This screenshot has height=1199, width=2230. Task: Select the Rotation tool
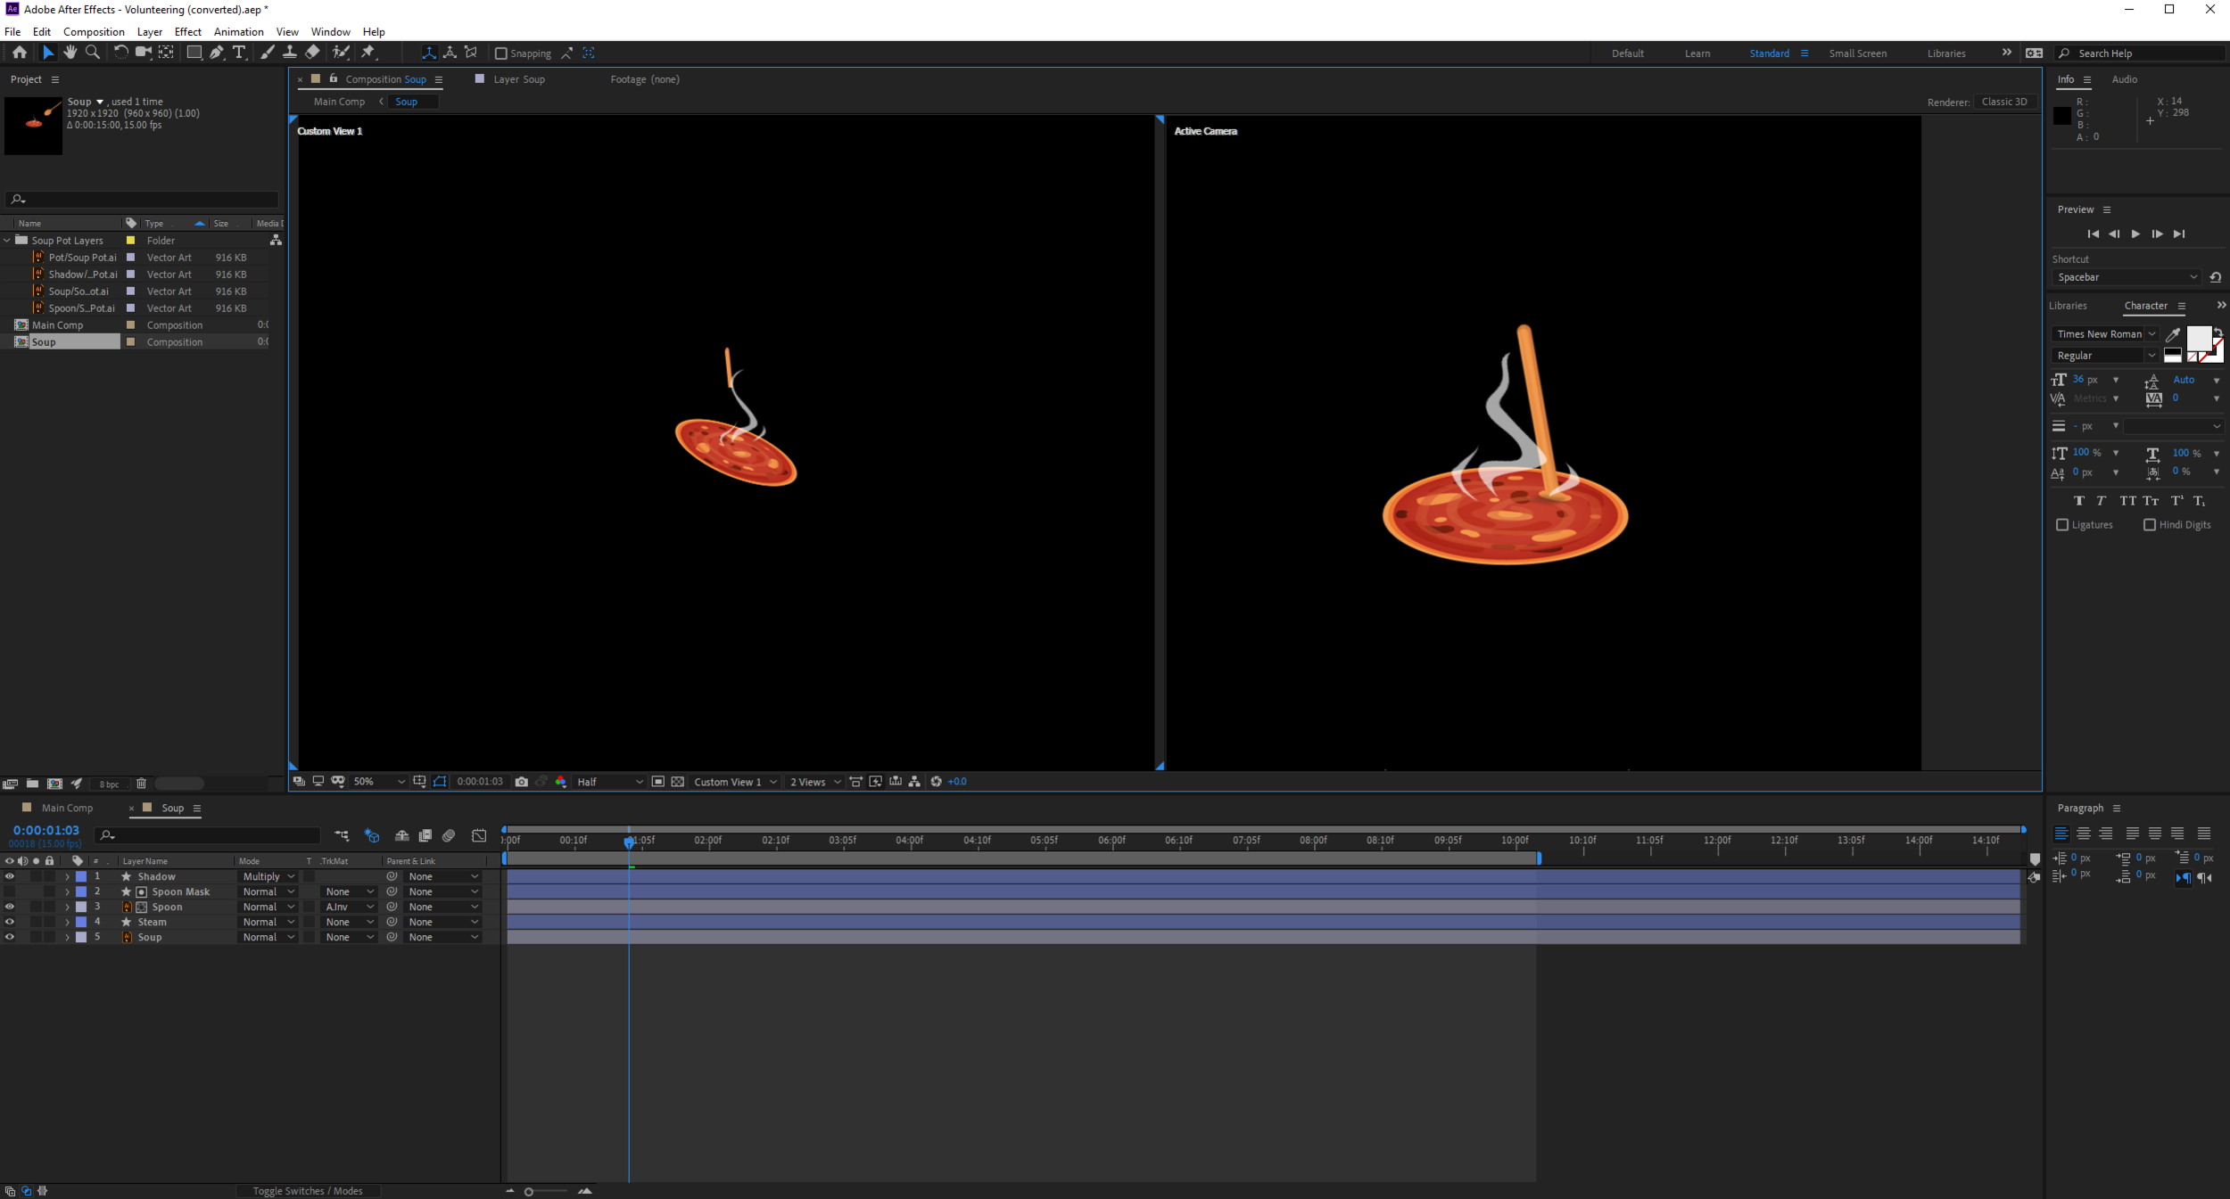pyautogui.click(x=120, y=53)
